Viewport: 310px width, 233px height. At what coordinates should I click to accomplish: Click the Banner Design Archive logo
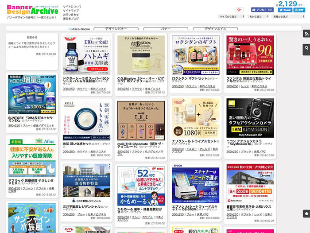[x=33, y=10]
